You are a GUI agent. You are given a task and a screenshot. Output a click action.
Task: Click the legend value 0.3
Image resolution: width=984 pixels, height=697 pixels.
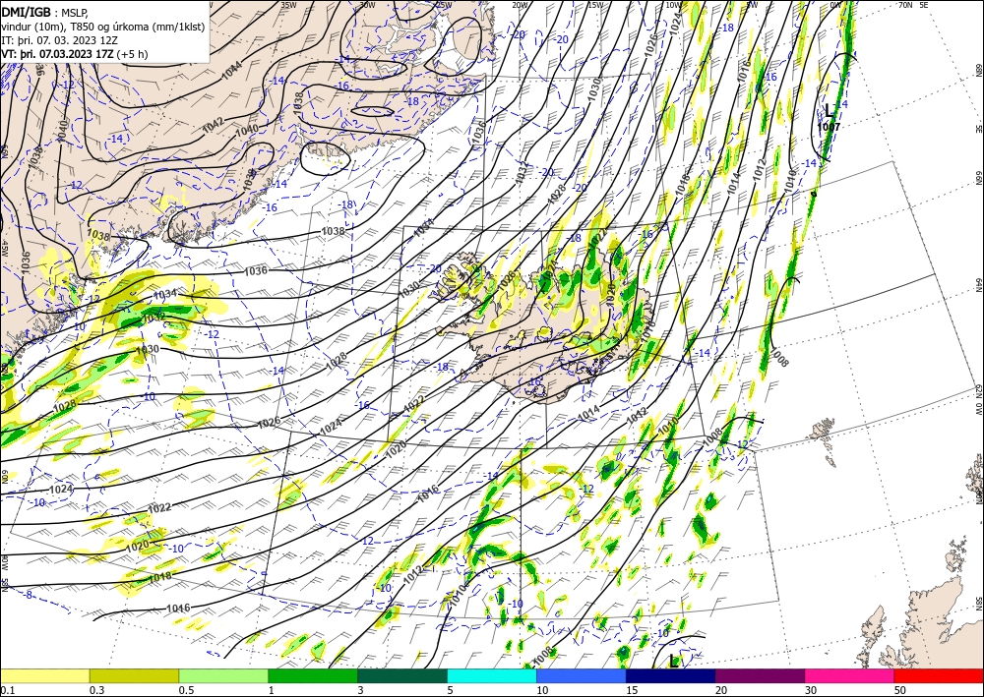coord(96,690)
